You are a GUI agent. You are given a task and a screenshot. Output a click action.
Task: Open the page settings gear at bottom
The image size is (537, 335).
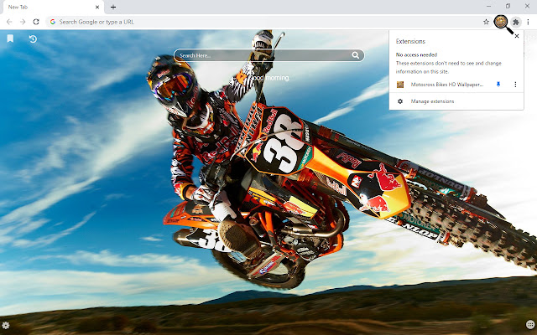coord(6,325)
